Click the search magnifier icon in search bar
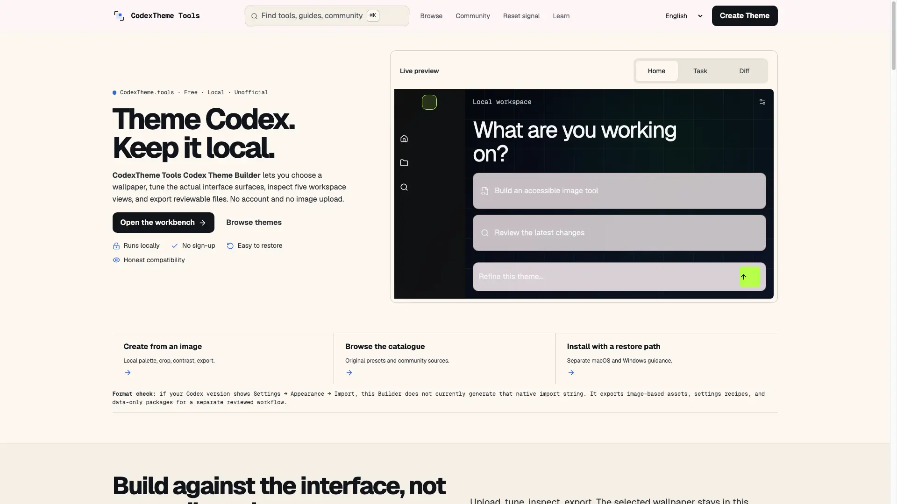897x504 pixels. 254,16
